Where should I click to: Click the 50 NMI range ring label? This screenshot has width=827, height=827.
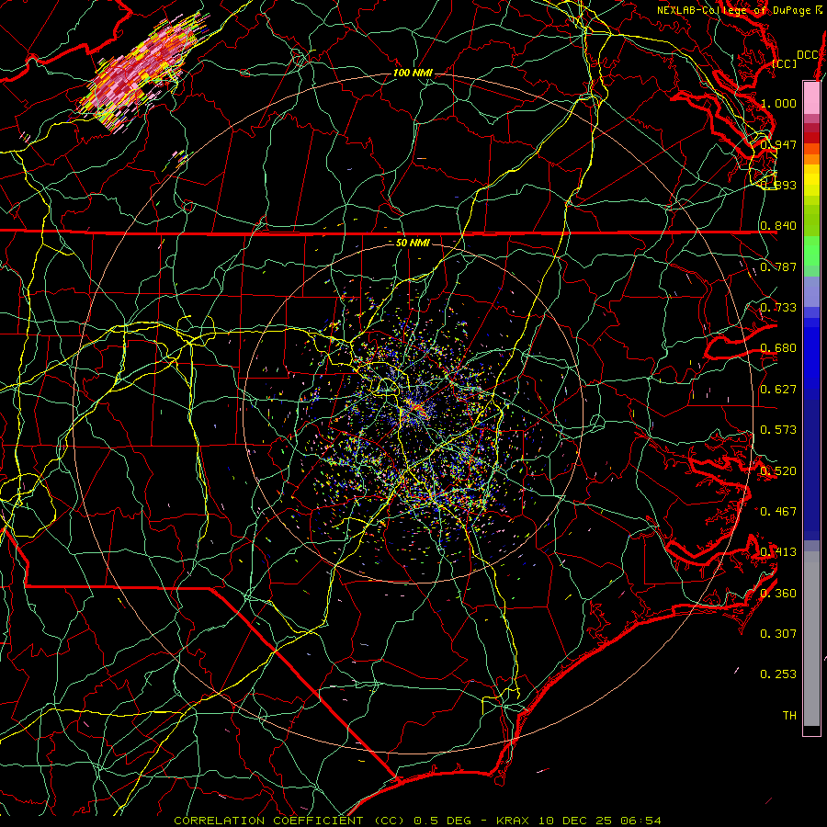(x=413, y=243)
